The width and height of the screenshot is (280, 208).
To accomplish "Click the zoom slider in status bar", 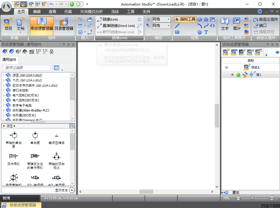I will [252, 198].
